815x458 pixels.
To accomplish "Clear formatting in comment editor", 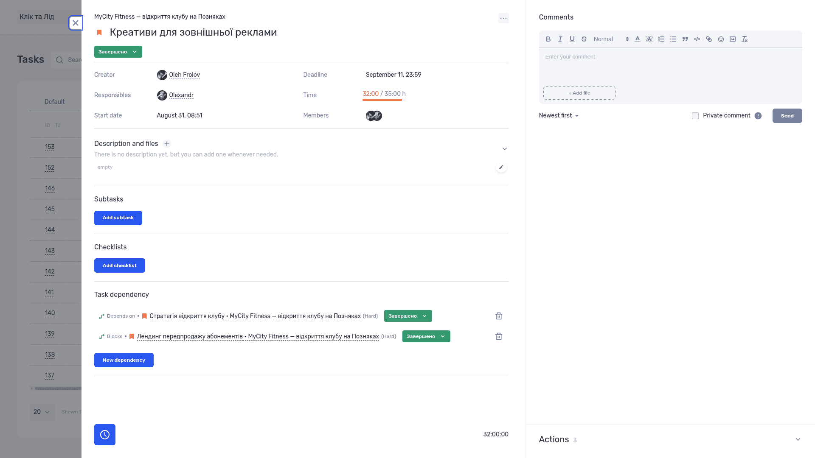I will 744,39.
